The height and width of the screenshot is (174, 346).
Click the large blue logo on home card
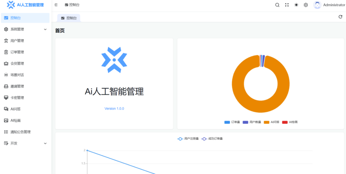(114, 60)
